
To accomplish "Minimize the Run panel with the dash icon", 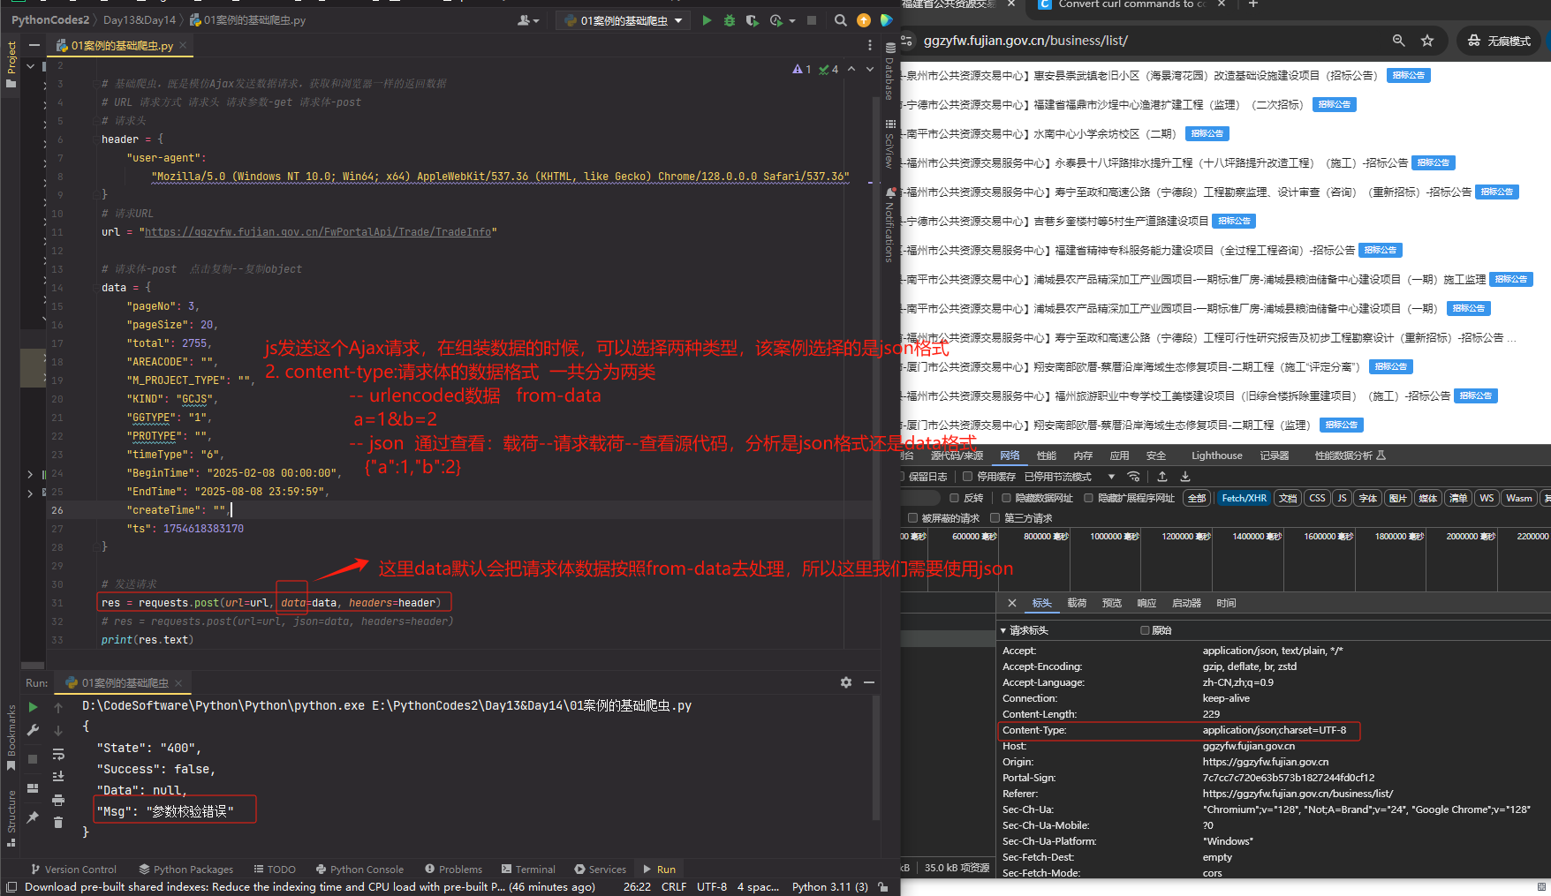I will (869, 682).
